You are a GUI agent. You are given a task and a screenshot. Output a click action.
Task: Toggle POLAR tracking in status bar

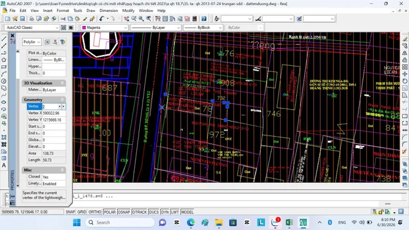(110, 212)
